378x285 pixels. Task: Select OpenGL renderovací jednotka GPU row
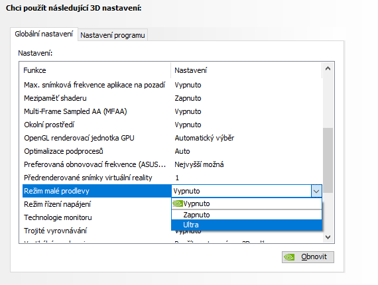tap(172, 138)
